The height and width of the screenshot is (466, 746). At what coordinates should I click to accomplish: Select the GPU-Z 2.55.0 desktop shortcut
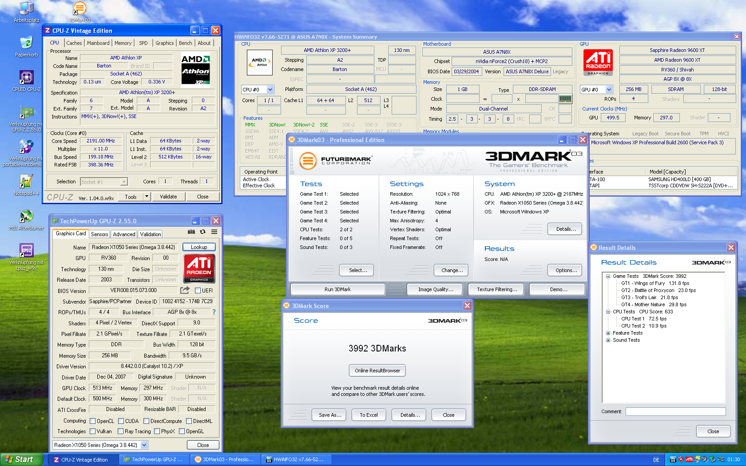pos(27,119)
